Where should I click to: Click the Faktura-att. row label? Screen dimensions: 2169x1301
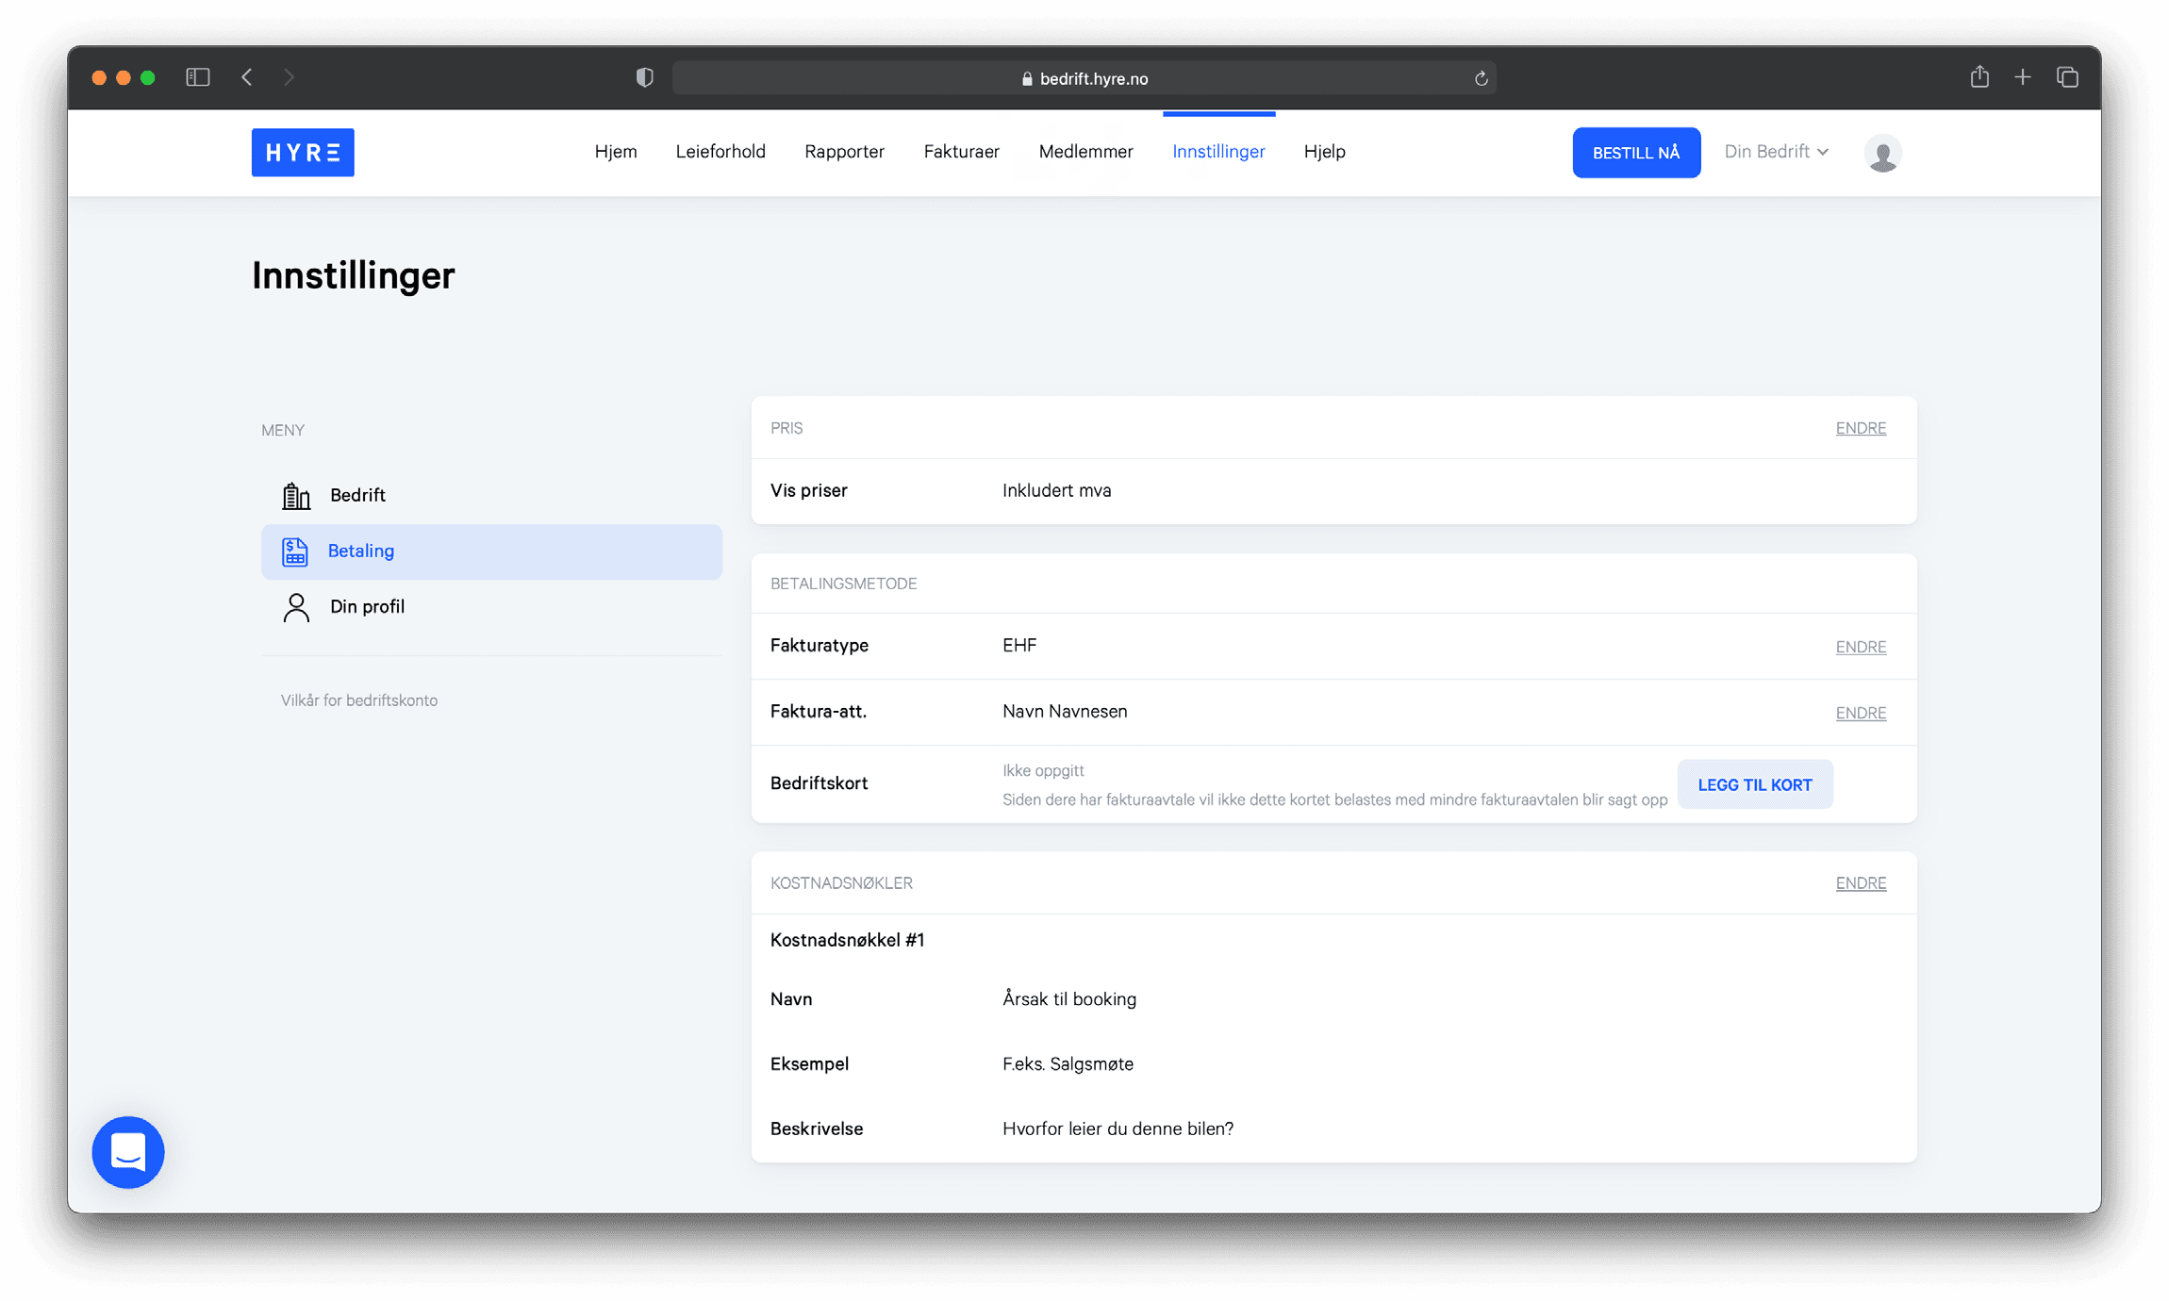pos(818,712)
